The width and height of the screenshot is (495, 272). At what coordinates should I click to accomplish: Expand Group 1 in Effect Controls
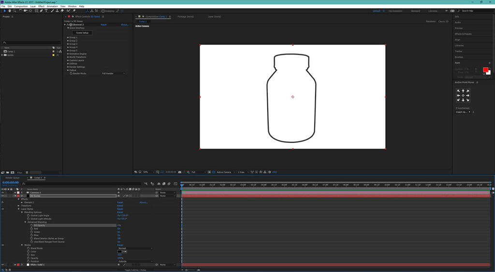pyautogui.click(x=68, y=38)
